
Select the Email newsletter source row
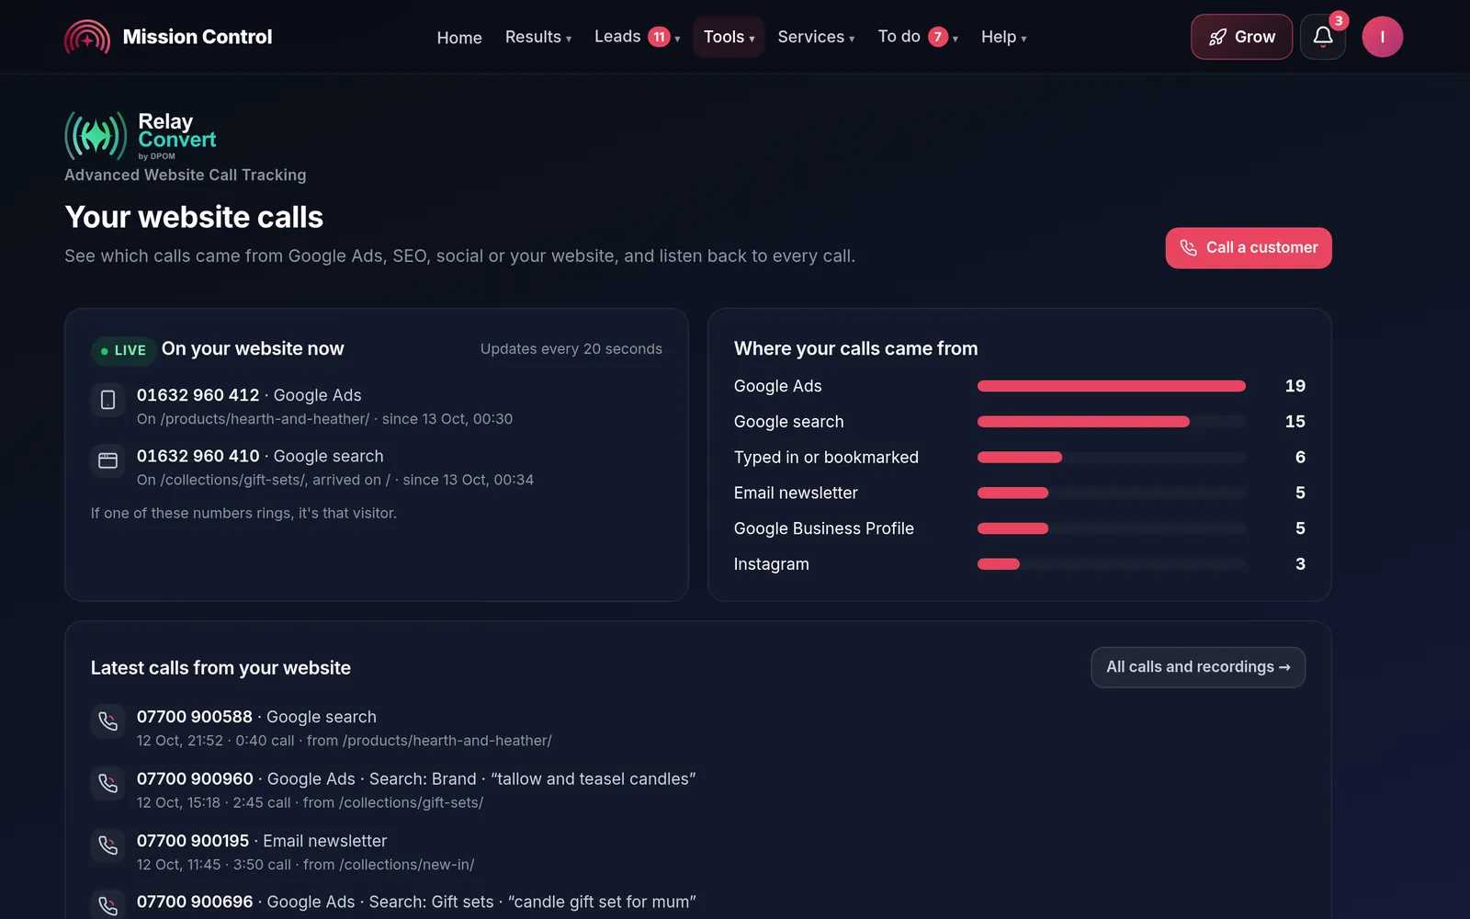(x=1019, y=493)
